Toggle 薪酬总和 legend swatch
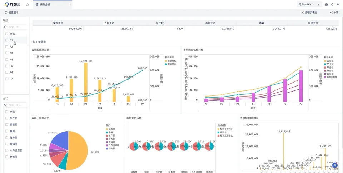Screen dimensions: 343x173 point(166,61)
